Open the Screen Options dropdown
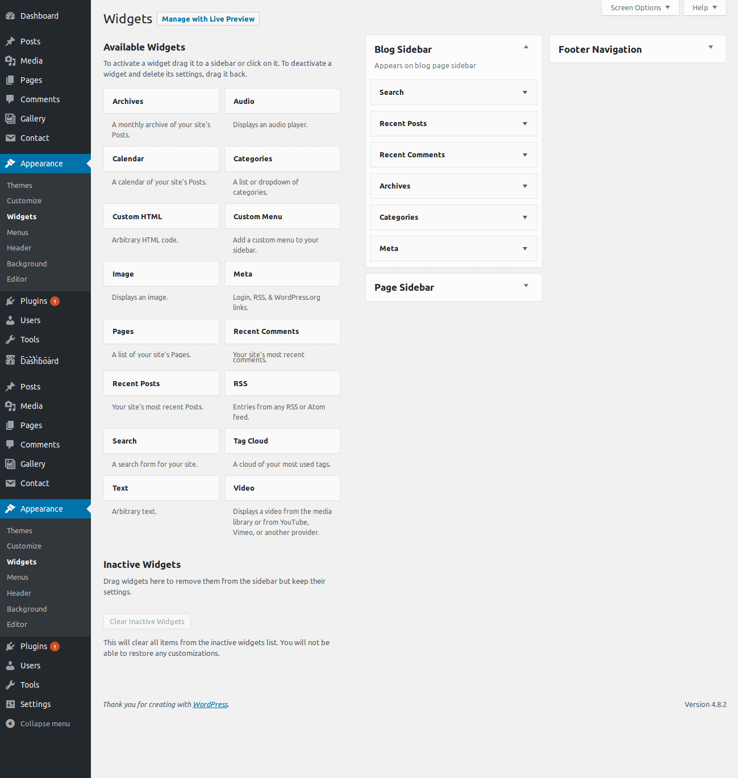The height and width of the screenshot is (778, 738). [x=640, y=8]
